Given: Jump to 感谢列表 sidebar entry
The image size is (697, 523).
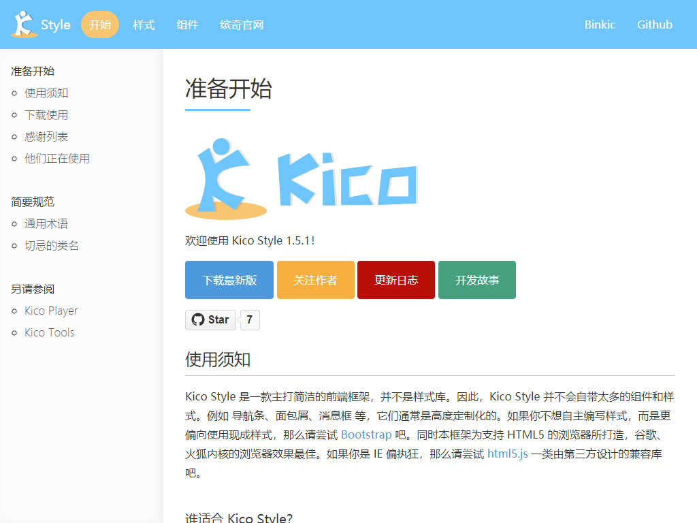Looking at the screenshot, I should 46,136.
